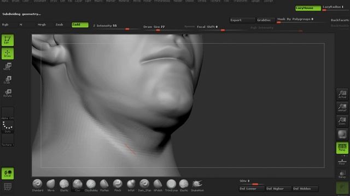Screen dimensions: 350x196
Task: Enable the M material mode
Action: pos(21,24)
